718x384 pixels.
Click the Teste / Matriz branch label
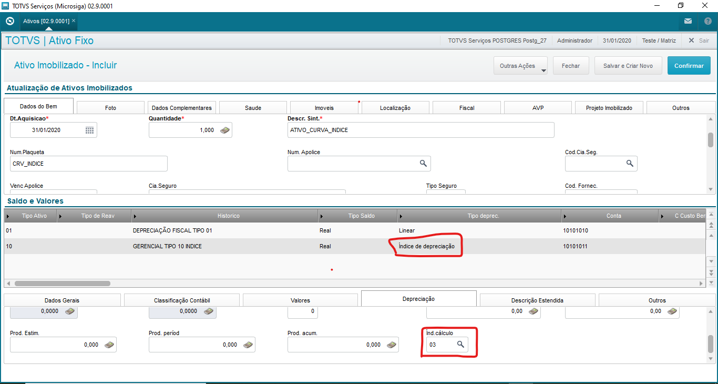click(x=659, y=41)
